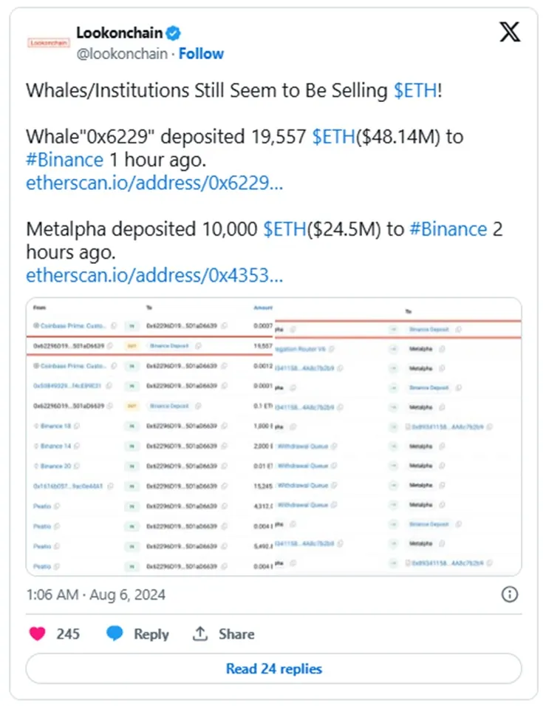Image resolution: width=543 pixels, height=706 pixels.
Task: Open the Read 24 replies button
Action: click(x=273, y=668)
